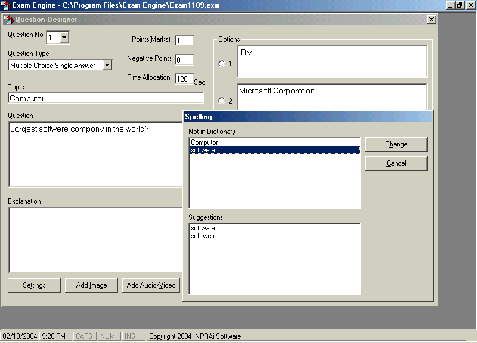Click the Question Designer window icon
The image size is (477, 343).
tap(9, 20)
